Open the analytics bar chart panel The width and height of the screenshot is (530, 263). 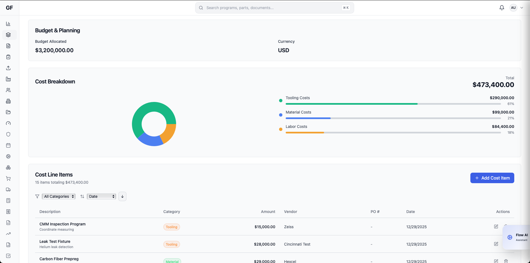pyautogui.click(x=9, y=24)
